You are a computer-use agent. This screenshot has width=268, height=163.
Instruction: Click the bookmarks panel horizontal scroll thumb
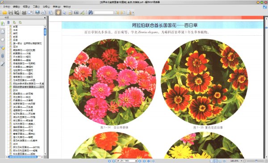pyautogui.click(x=23, y=157)
